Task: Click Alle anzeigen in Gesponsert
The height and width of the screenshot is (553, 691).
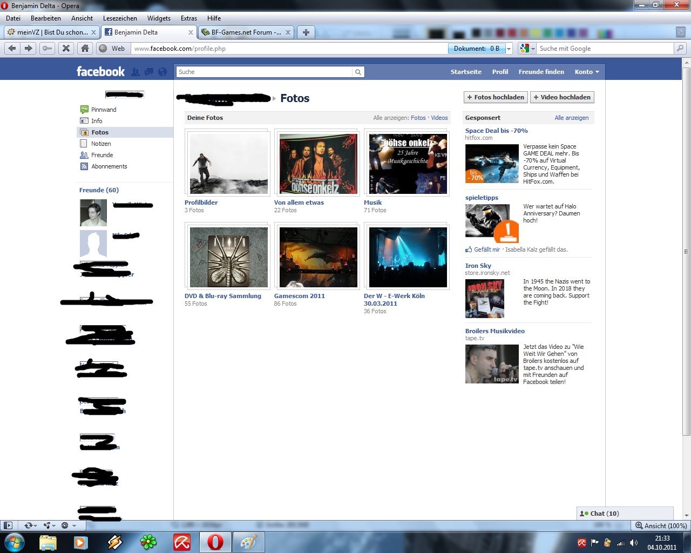Action: tap(572, 118)
